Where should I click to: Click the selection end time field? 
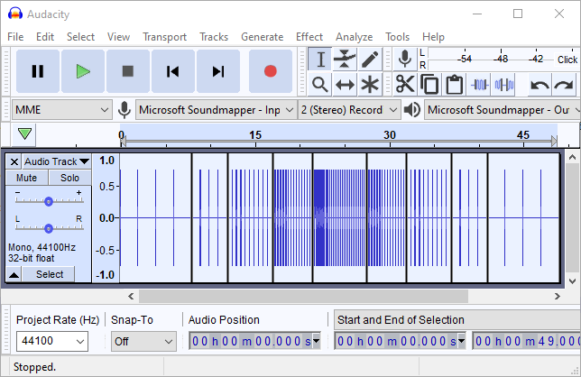click(526, 341)
